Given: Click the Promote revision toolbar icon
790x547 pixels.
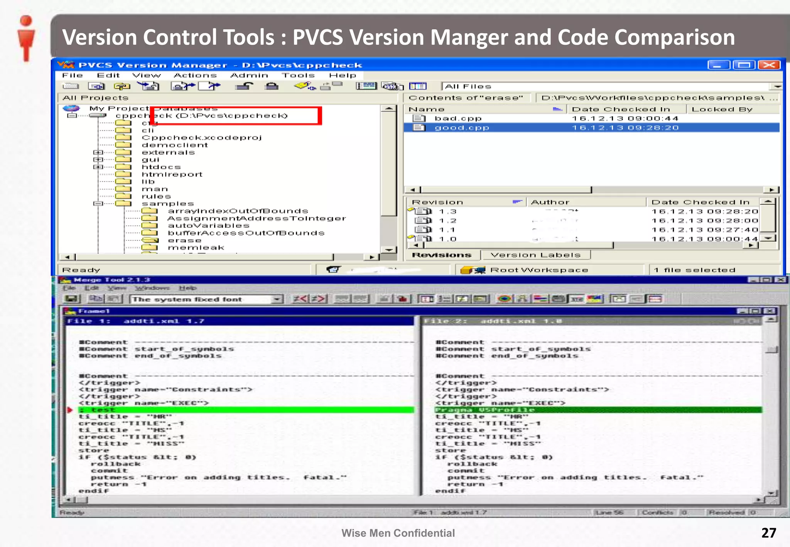Looking at the screenshot, I should [331, 86].
